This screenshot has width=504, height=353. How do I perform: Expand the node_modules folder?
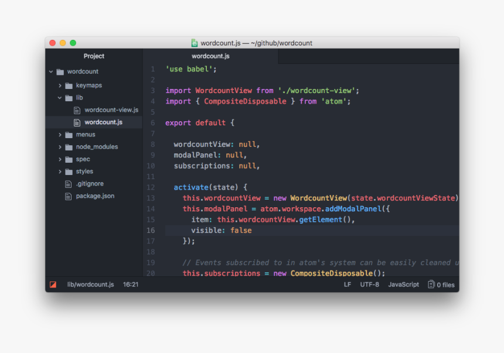[60, 146]
